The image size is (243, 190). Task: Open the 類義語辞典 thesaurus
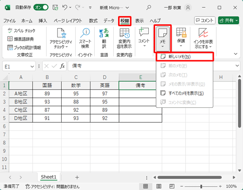tap(20, 39)
